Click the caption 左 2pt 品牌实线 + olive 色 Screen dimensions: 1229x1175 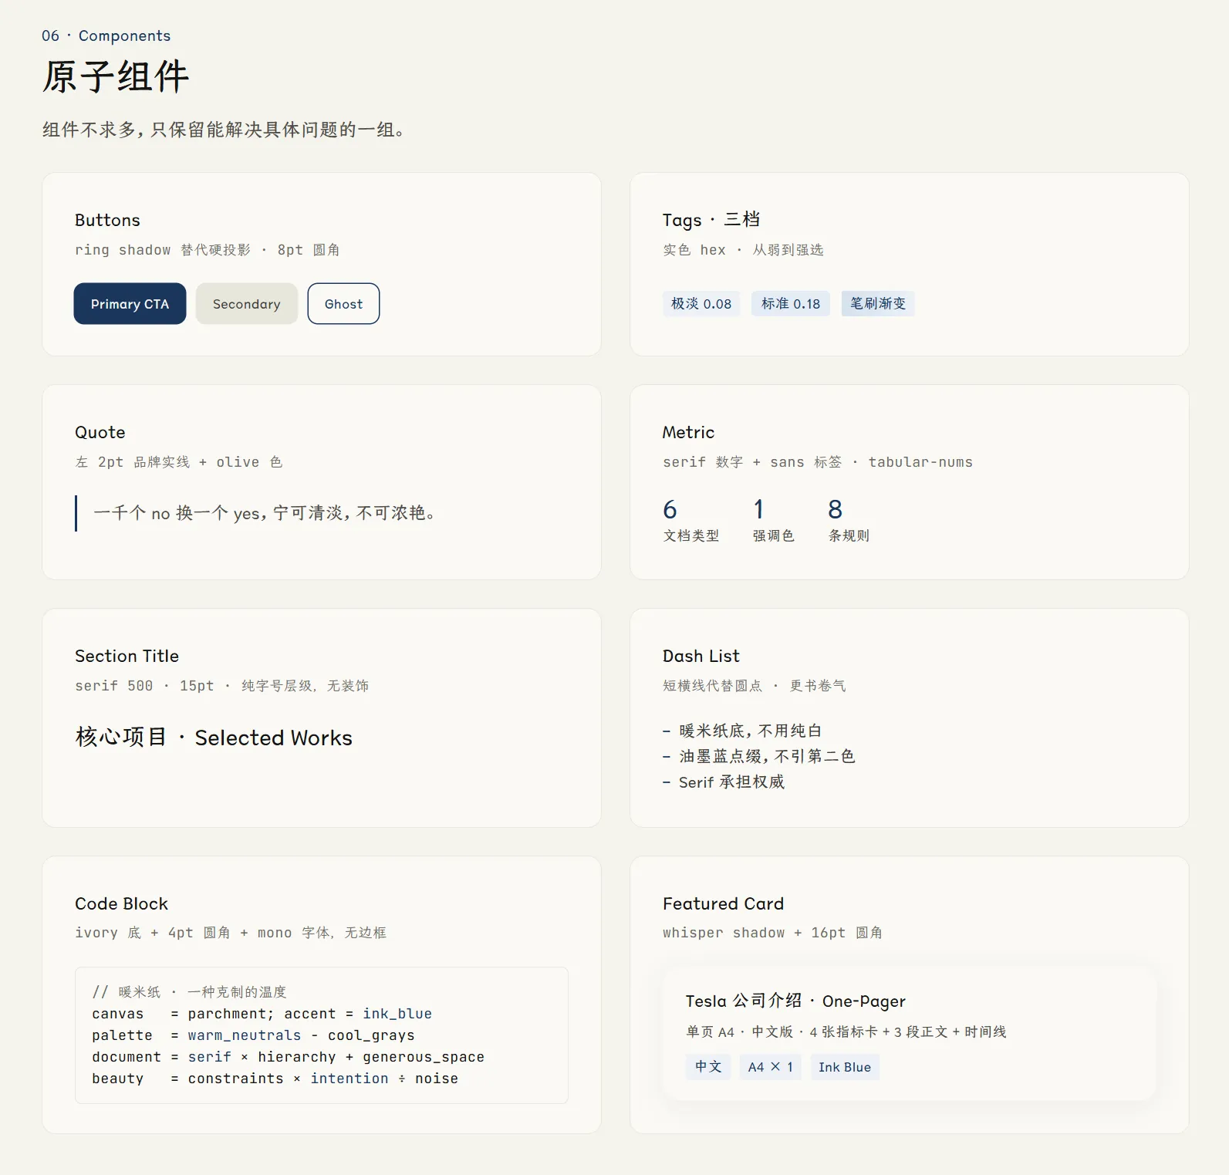[x=179, y=462]
